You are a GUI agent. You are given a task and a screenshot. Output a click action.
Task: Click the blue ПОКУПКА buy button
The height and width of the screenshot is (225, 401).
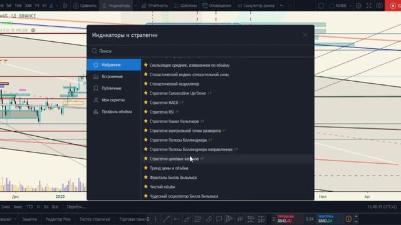[329, 219]
